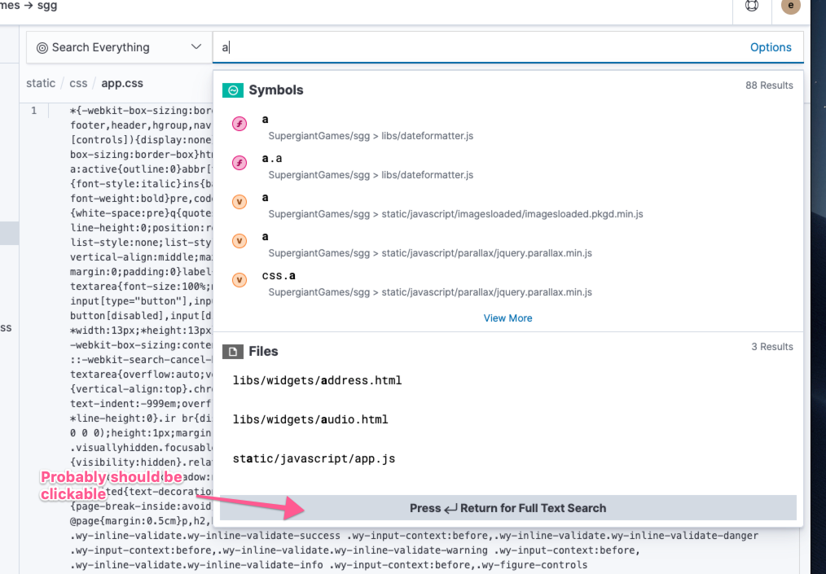Select symbol 'a.a' result
The height and width of the screenshot is (574, 826).
tap(272, 159)
